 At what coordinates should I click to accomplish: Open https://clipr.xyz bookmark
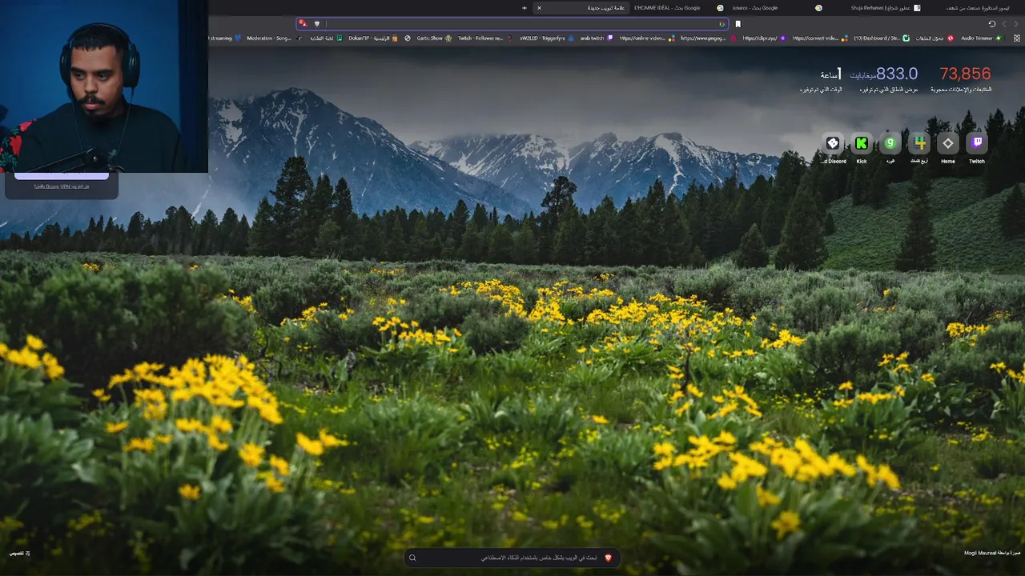pyautogui.click(x=765, y=38)
